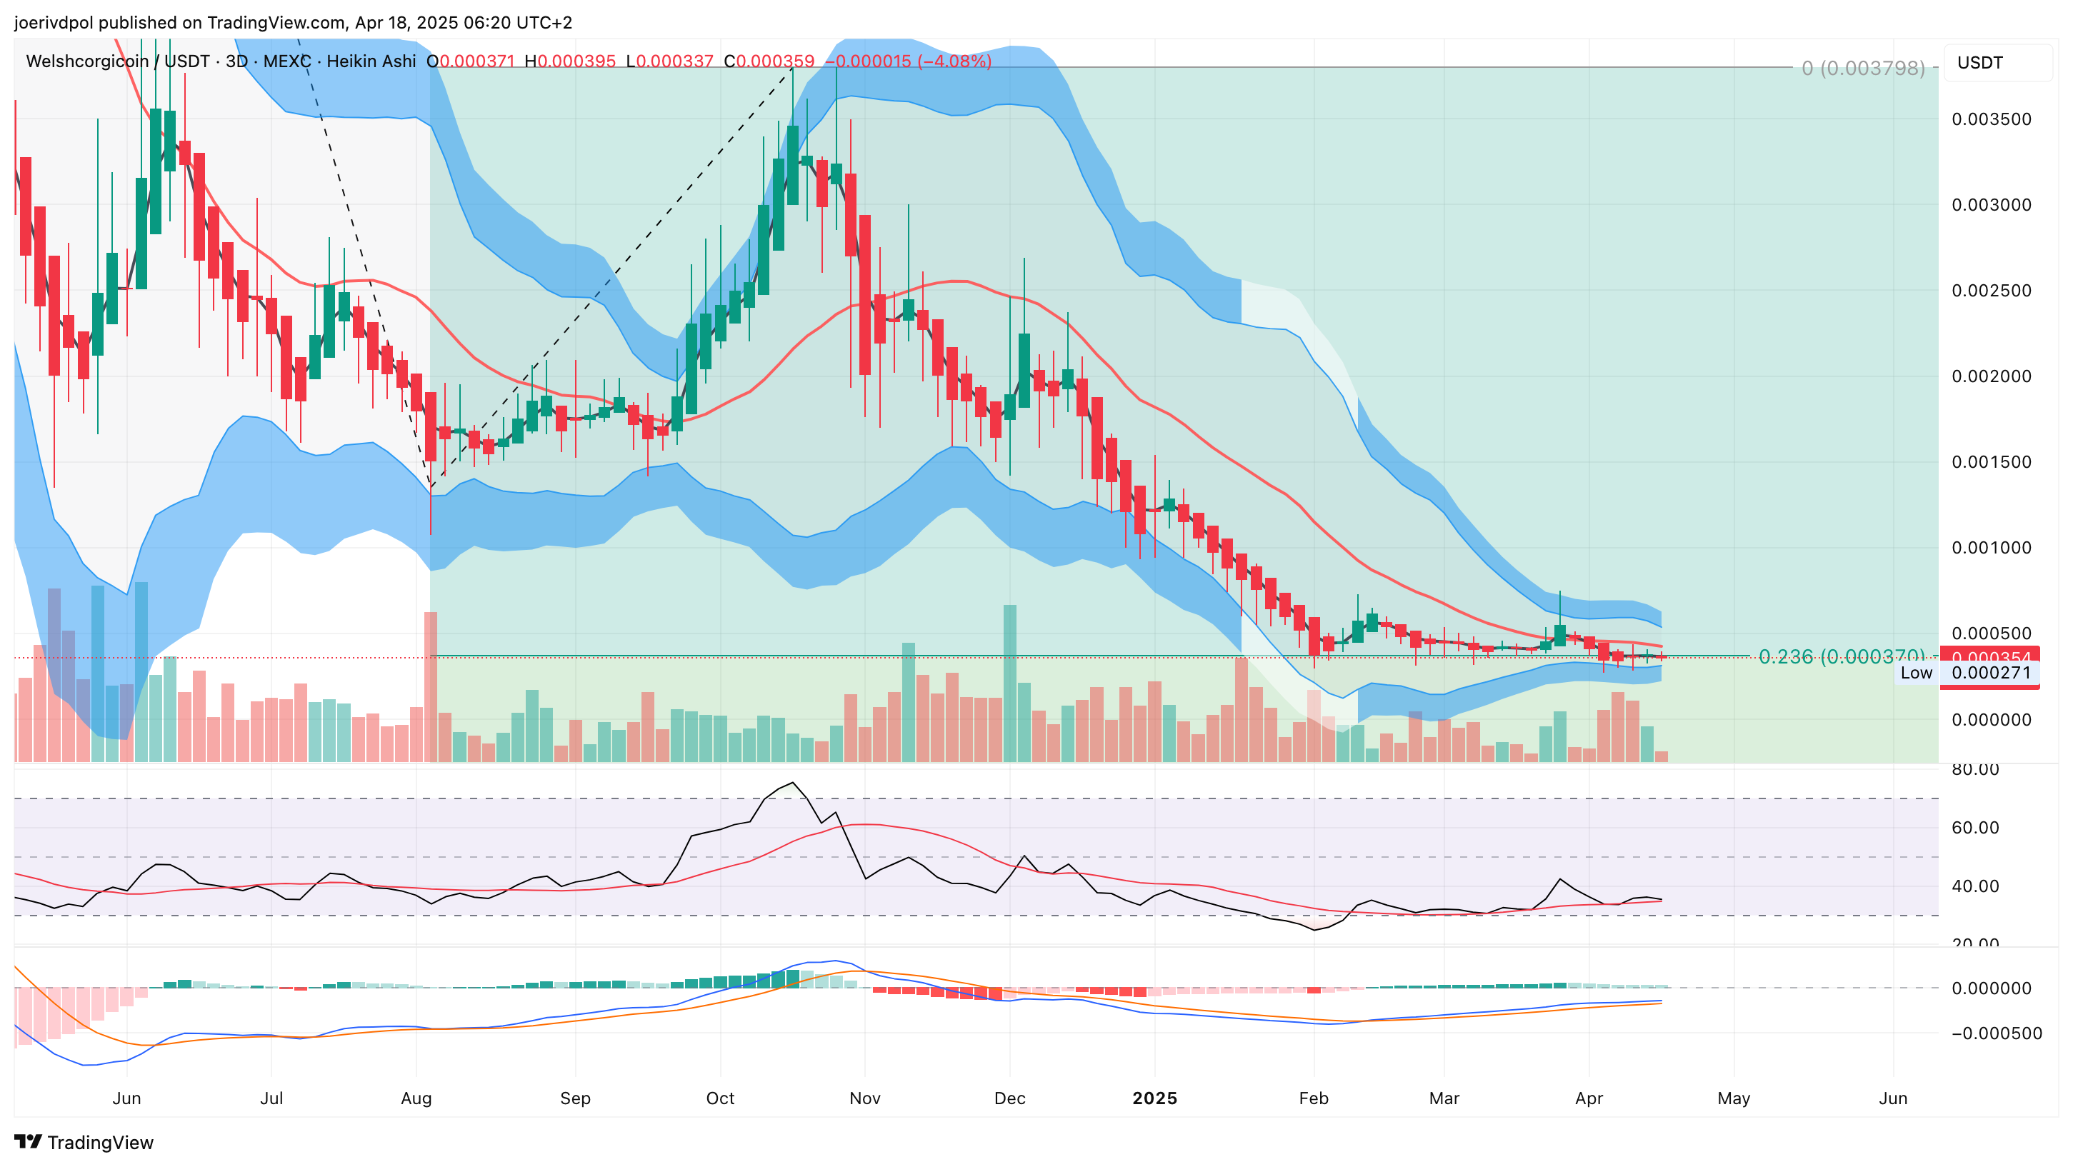Image resolution: width=2073 pixels, height=1167 pixels.
Task: Click the Dec label on time axis
Action: pos(1010,1098)
